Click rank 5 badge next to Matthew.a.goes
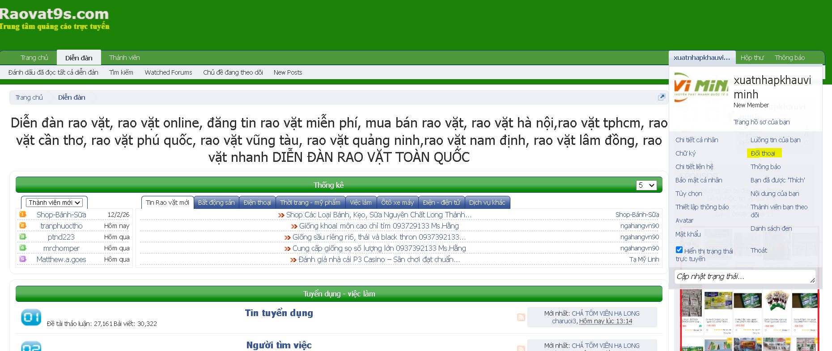Viewport: 832px width, 351px height. click(x=23, y=259)
